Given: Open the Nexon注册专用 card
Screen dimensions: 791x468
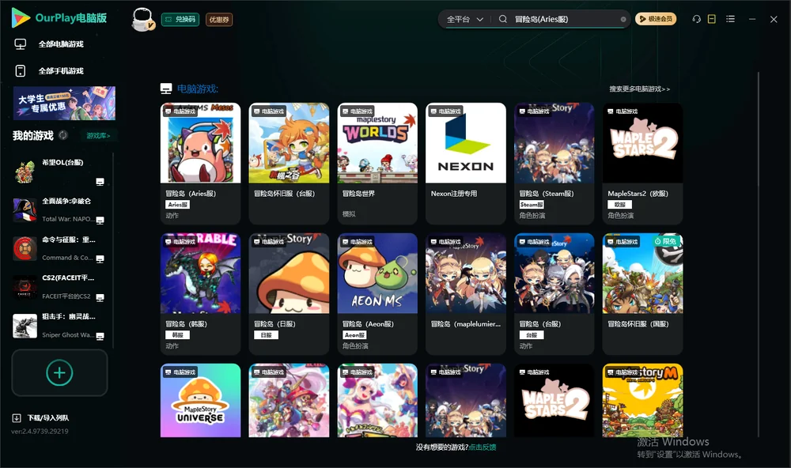Looking at the screenshot, I should 466,164.
